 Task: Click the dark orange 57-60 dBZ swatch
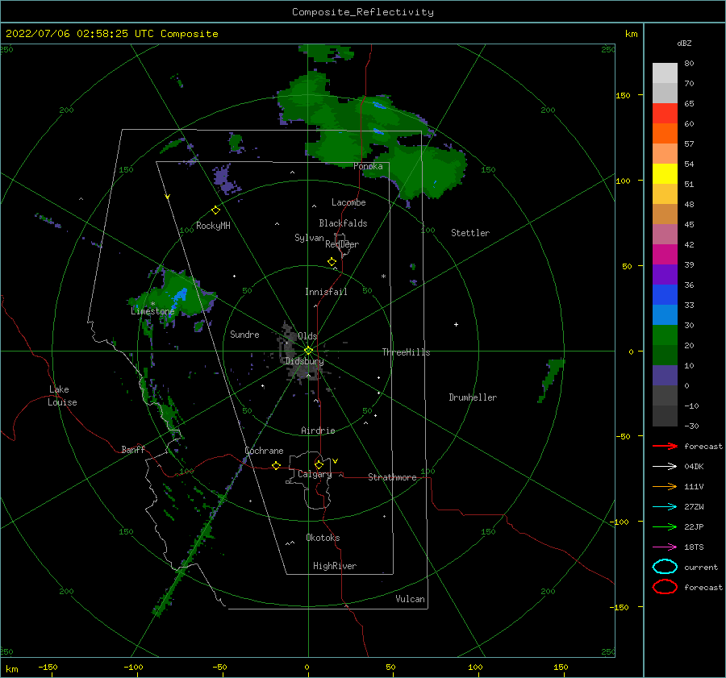665,133
